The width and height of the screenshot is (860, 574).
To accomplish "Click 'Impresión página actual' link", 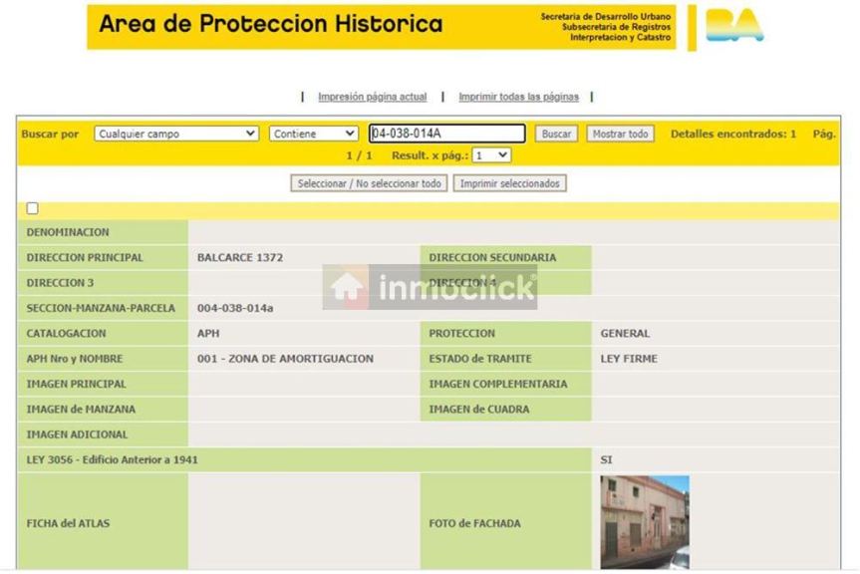I will [372, 97].
